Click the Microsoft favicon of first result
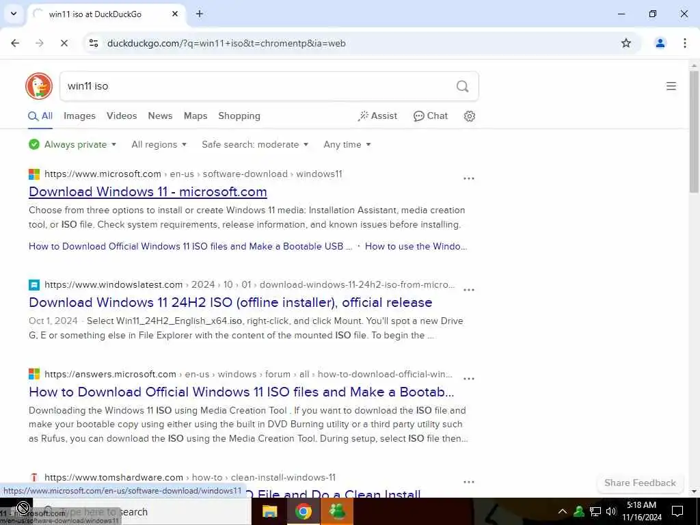The height and width of the screenshot is (525, 700). click(34, 174)
